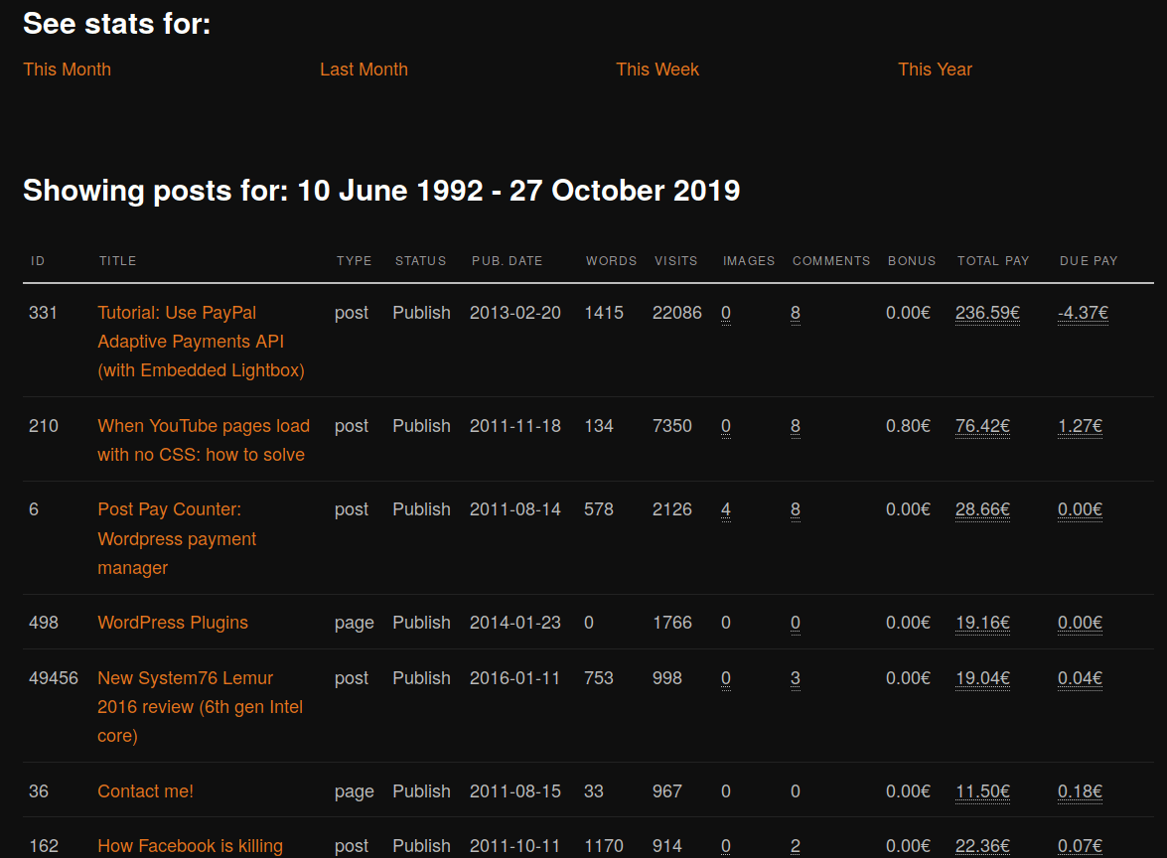Image resolution: width=1167 pixels, height=858 pixels.
Task: Sort table by IMAGES column header
Action: pos(749,261)
